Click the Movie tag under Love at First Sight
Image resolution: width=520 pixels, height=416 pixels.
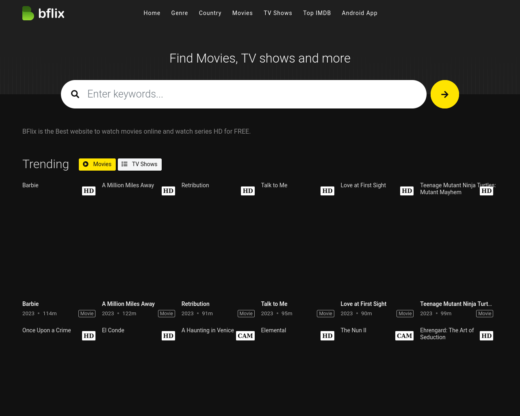(405, 314)
